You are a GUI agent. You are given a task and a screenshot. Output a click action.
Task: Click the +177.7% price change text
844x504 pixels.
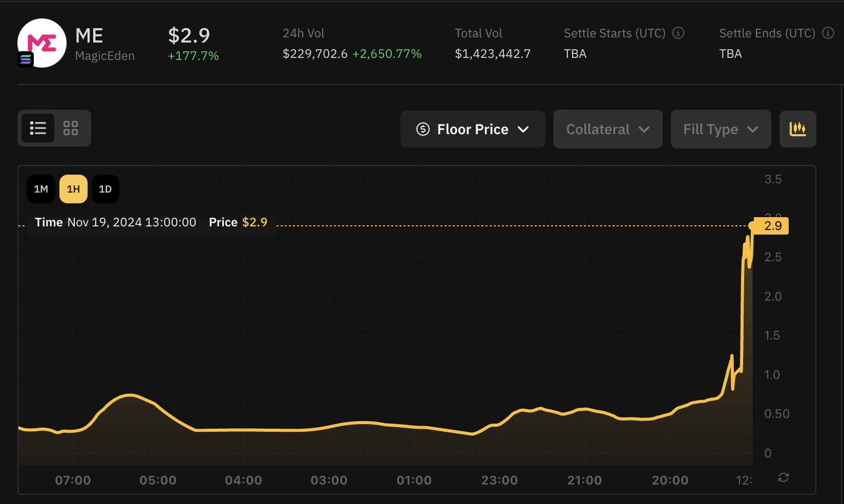(x=193, y=55)
